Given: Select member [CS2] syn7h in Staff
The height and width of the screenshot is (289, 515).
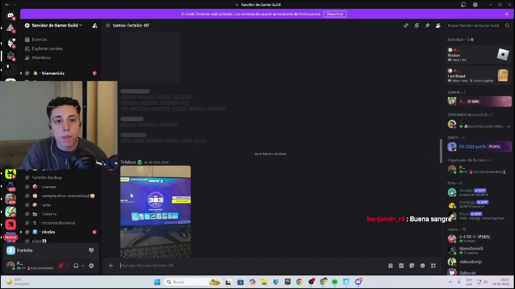Looking at the screenshot, I should (x=479, y=147).
